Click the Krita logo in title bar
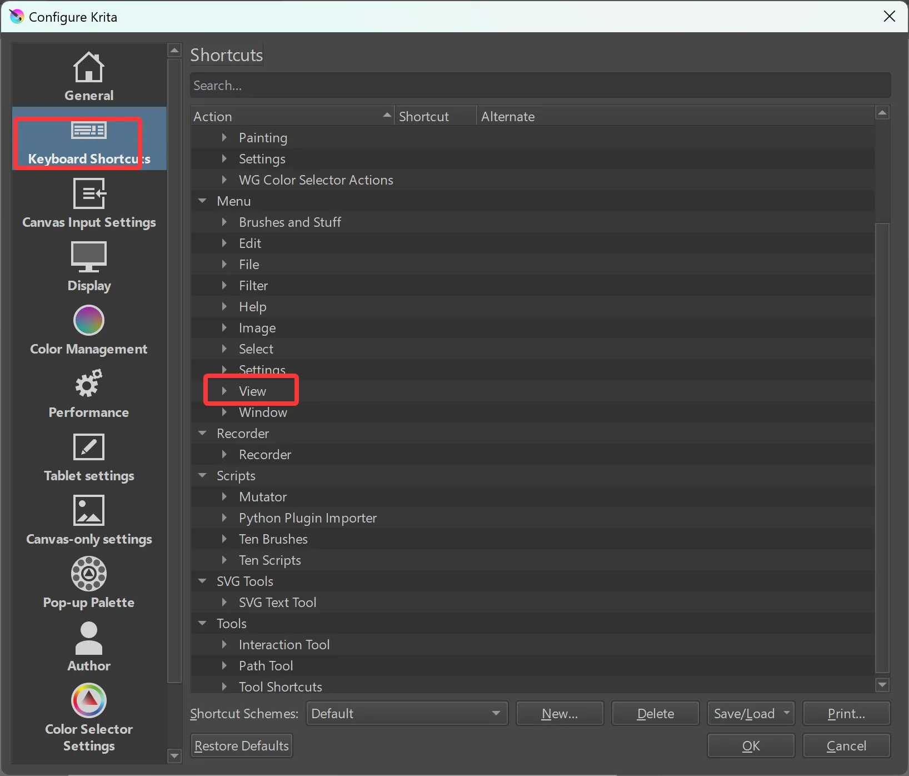This screenshot has height=776, width=909. pyautogui.click(x=16, y=17)
